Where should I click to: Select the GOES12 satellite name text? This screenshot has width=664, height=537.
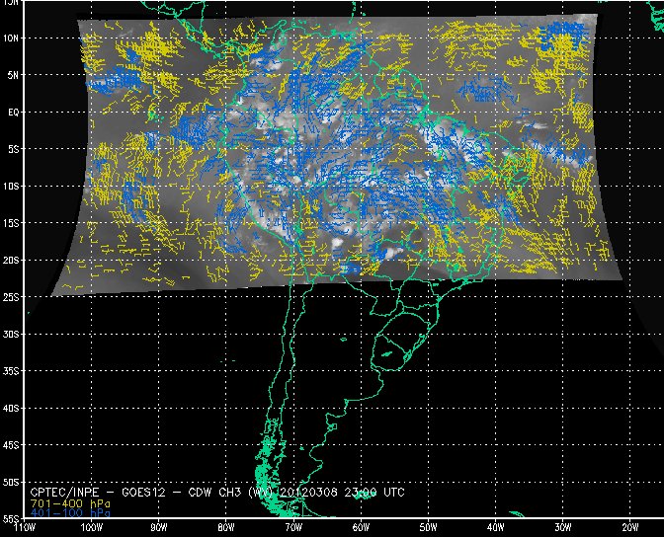click(146, 493)
